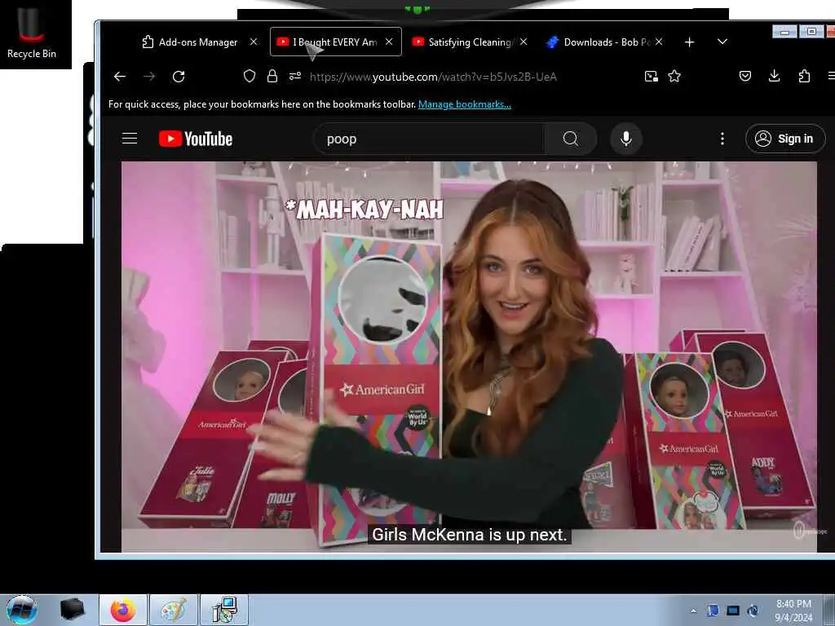The image size is (835, 626).
Task: Enable picture-in-picture from the address bar
Action: pyautogui.click(x=652, y=77)
